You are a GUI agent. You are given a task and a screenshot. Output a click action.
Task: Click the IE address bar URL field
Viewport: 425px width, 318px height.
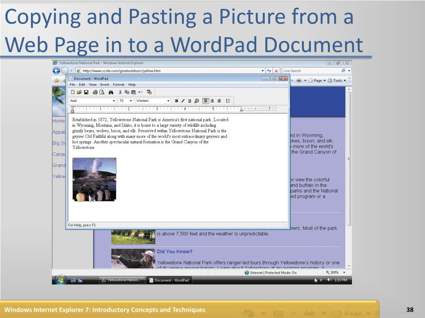(171, 70)
